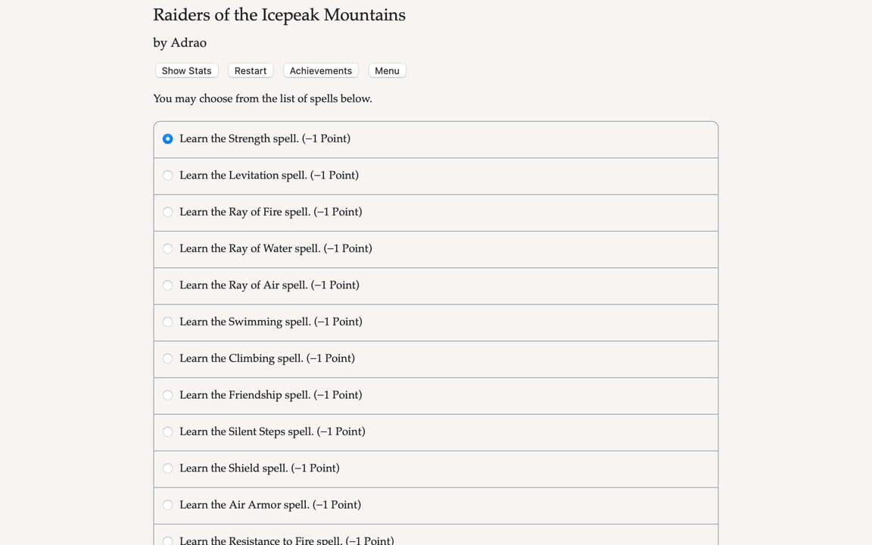Select the Strength spell radio button
The height and width of the screenshot is (545, 872).
(x=167, y=139)
